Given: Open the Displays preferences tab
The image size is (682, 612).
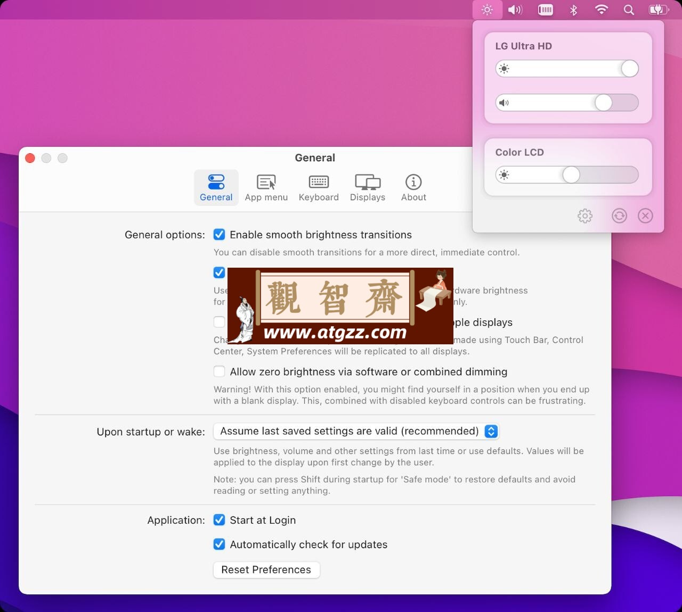Looking at the screenshot, I should pos(368,188).
